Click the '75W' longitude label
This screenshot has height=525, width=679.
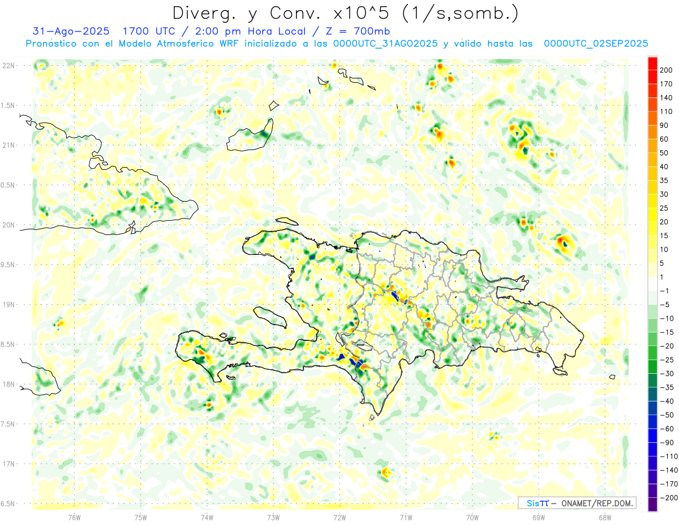pos(140,518)
